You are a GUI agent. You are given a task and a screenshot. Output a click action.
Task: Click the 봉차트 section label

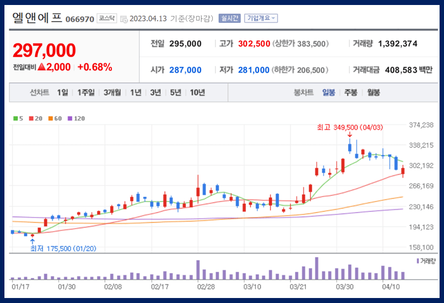click(x=304, y=93)
